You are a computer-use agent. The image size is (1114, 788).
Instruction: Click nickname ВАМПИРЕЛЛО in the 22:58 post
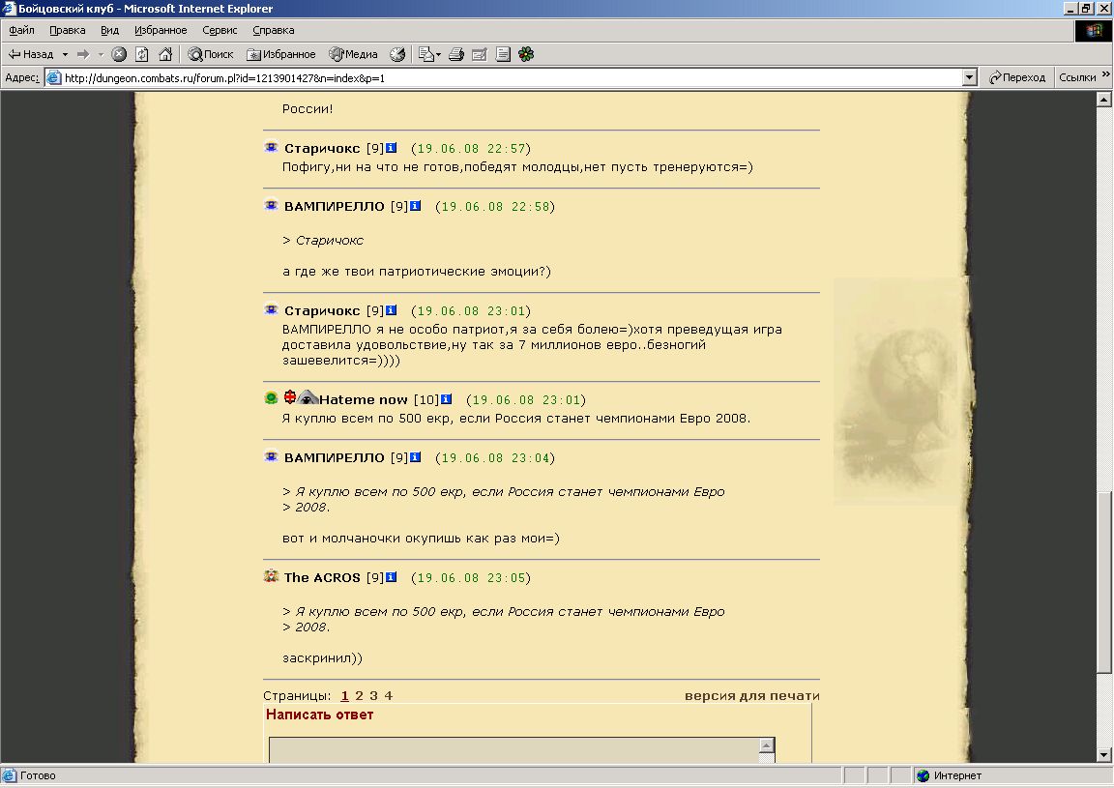coord(334,207)
